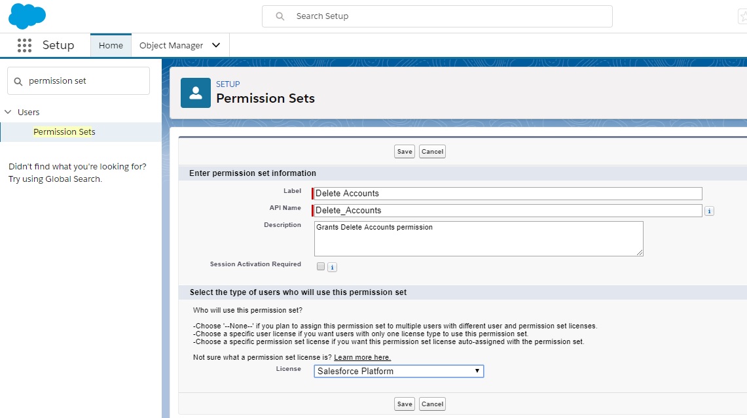747x418 pixels.
Task: Open the App Launcher waffle icon
Action: pyautogui.click(x=24, y=45)
